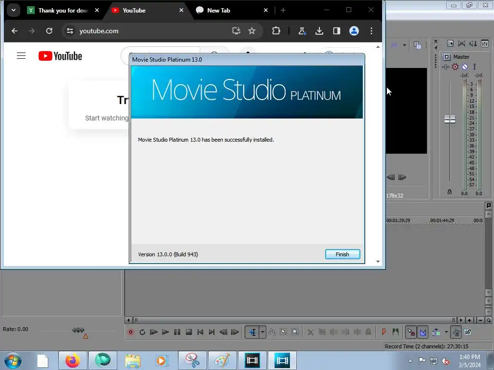Open Chrome tab search dropdown chevron
The width and height of the screenshot is (494, 370).
[13, 10]
